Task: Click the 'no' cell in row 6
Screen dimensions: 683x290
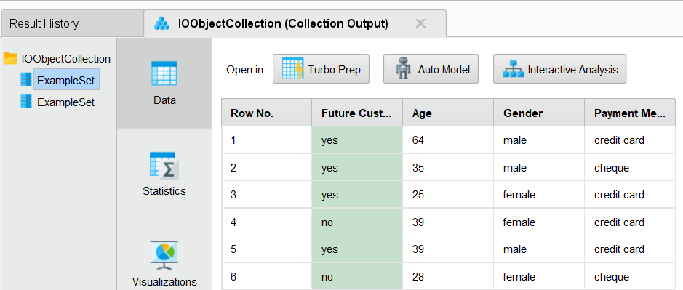Action: [357, 276]
